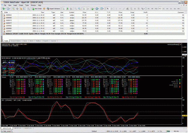
Task: Select the Fibonacci retracement tool
Action: (131, 9)
